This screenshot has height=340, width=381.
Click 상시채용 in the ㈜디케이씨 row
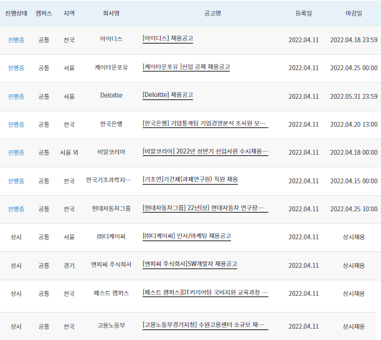point(354,237)
